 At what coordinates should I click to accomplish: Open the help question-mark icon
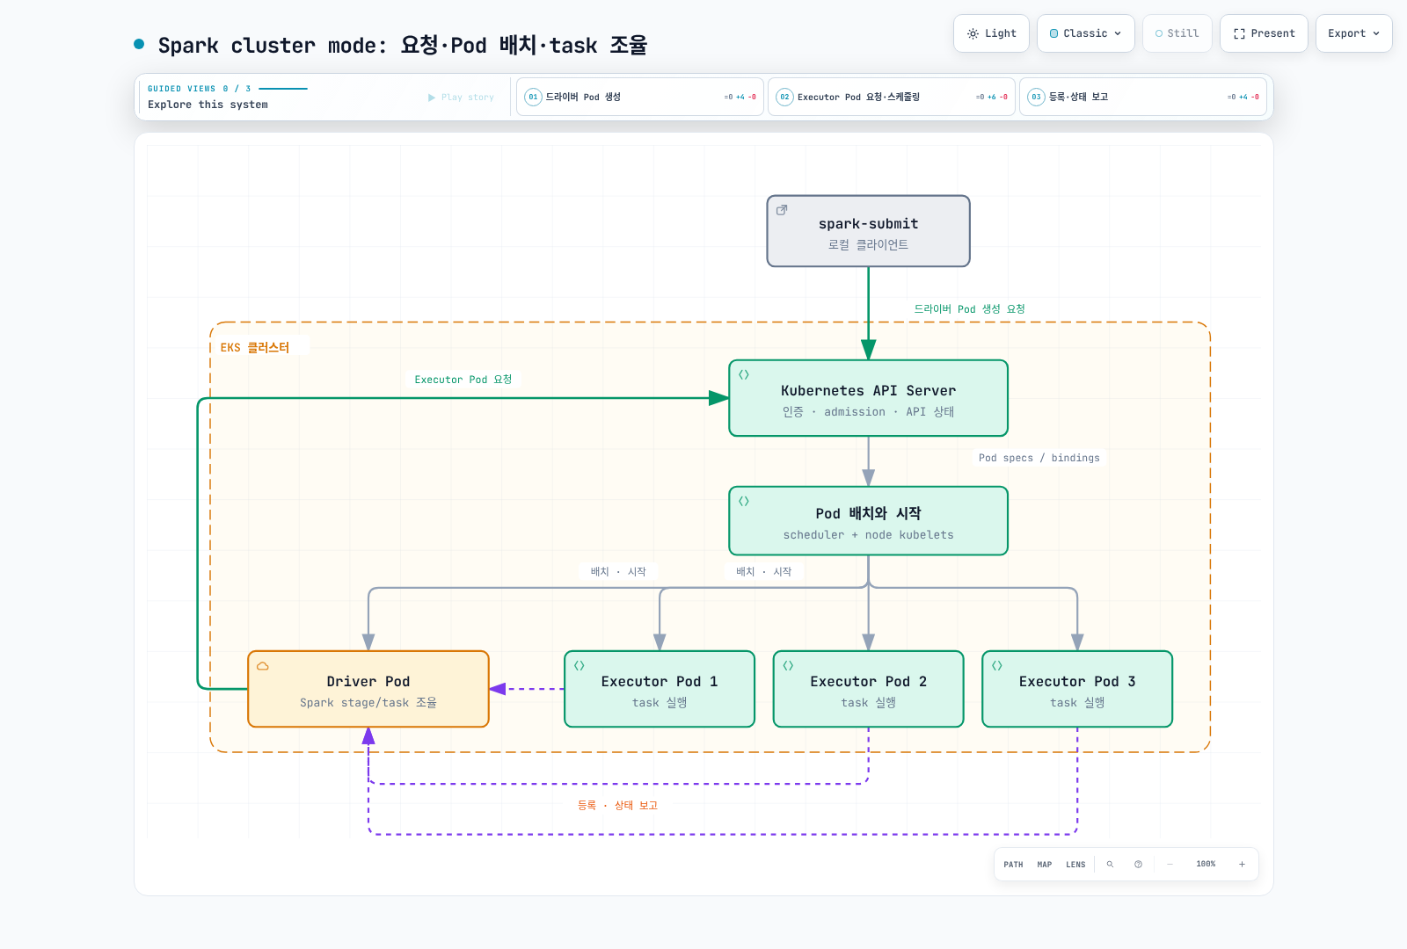[x=1138, y=864]
